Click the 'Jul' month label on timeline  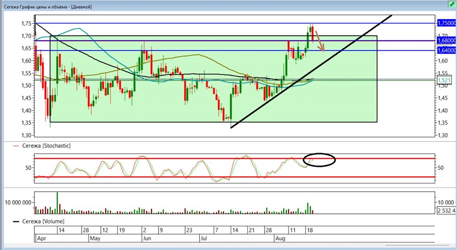[x=204, y=238]
